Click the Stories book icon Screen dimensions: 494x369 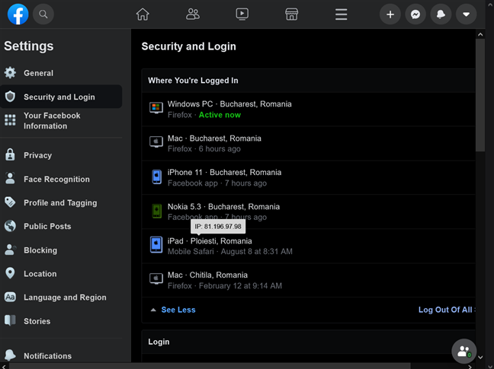pos(10,320)
